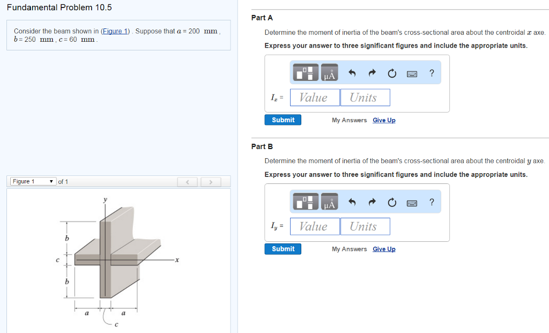Screen dimensions: 549x333
Task: Open templates tool in Part A toolbar
Action: pyautogui.click(x=305, y=72)
